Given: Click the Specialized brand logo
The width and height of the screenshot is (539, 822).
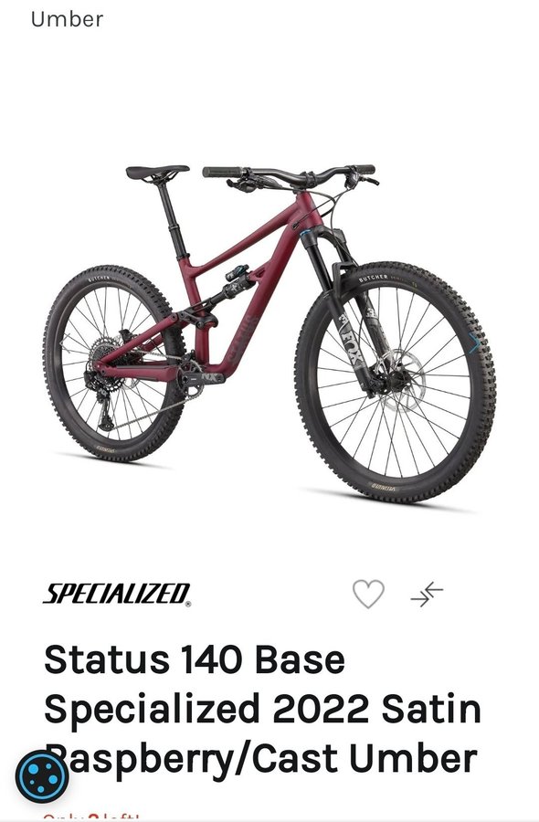Looking at the screenshot, I should pyautogui.click(x=117, y=595).
